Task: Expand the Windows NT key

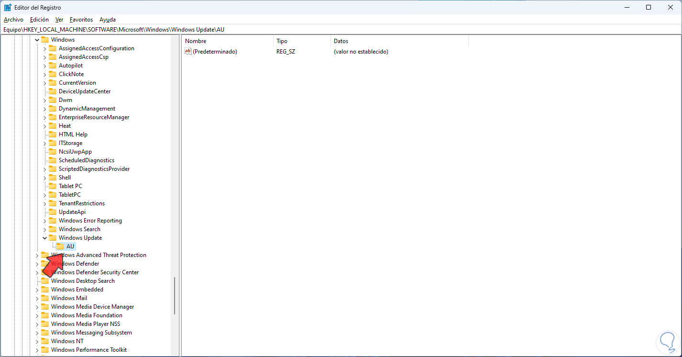Action: point(37,341)
